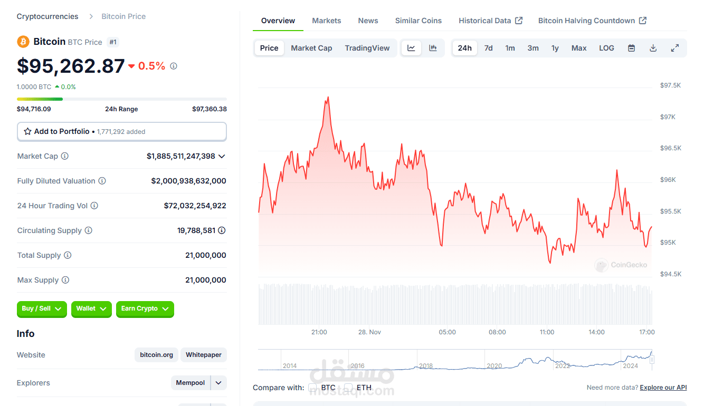
Task: Open info icon beside Circulating Supply label
Action: pyautogui.click(x=89, y=230)
